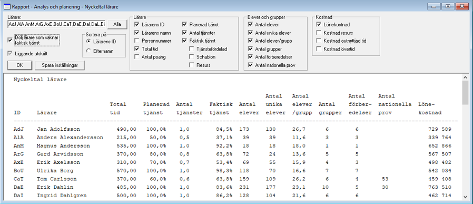This screenshot has height=204, width=473.
Task: Toggle Dölj lärare som saknar faktisk tjänst
Action: pyautogui.click(x=10, y=39)
